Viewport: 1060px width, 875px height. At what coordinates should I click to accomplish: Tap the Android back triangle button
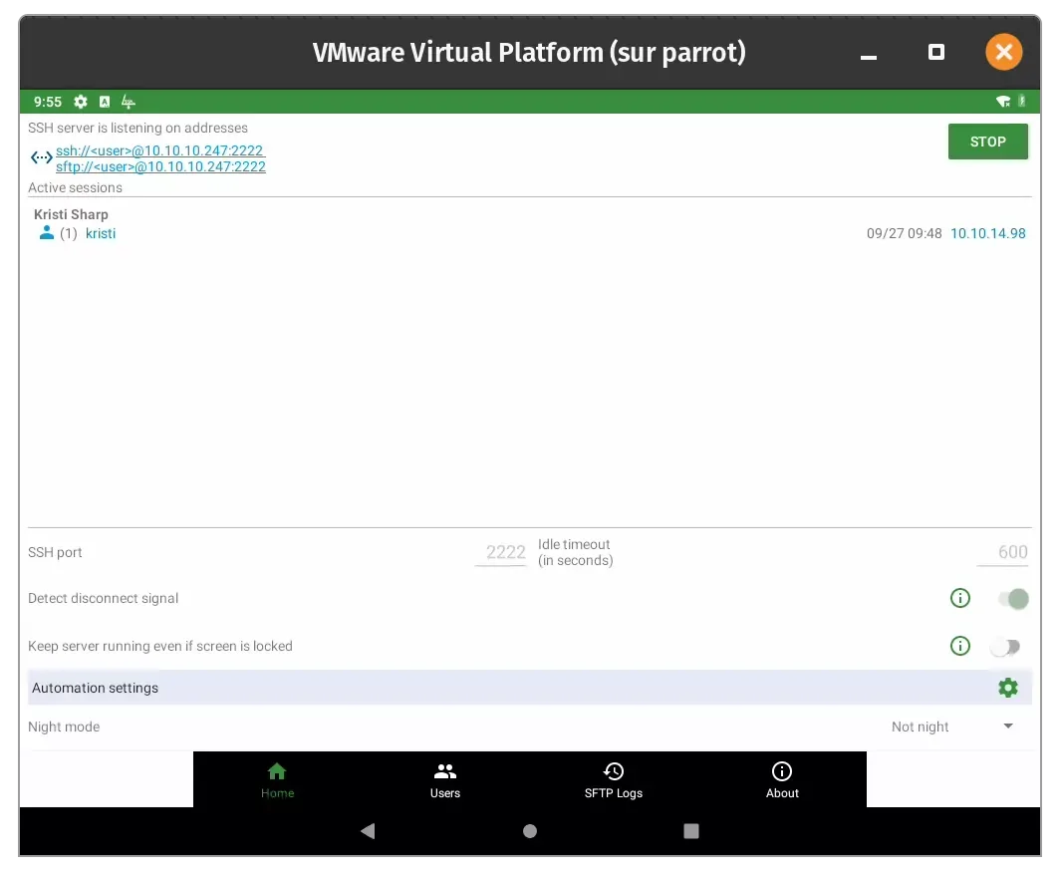368,831
